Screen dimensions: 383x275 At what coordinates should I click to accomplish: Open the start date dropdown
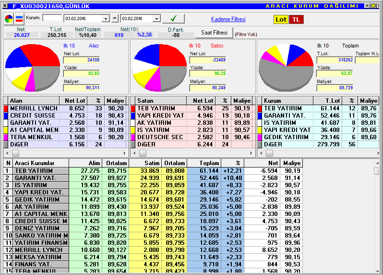coord(106,19)
